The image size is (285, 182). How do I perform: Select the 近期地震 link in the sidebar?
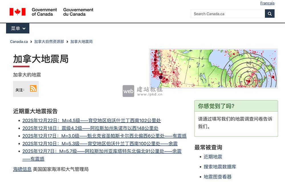213,156
